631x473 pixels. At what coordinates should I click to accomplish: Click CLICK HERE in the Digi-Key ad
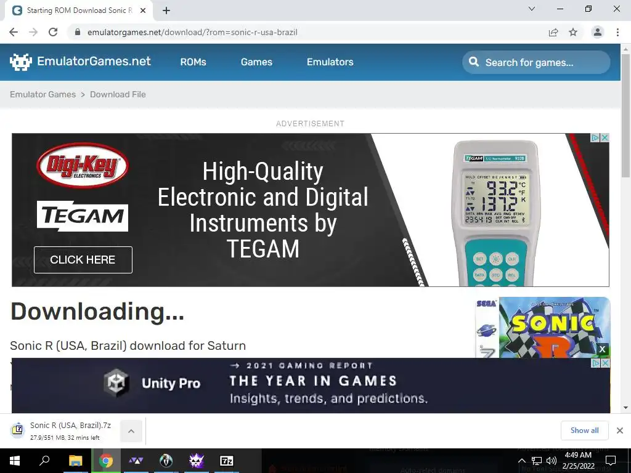click(x=83, y=260)
